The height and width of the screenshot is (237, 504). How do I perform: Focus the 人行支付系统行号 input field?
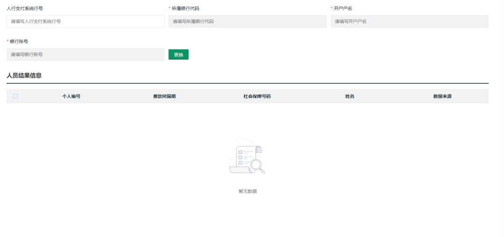click(85, 21)
